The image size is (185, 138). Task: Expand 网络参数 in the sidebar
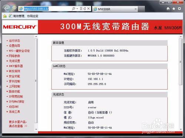(14, 56)
